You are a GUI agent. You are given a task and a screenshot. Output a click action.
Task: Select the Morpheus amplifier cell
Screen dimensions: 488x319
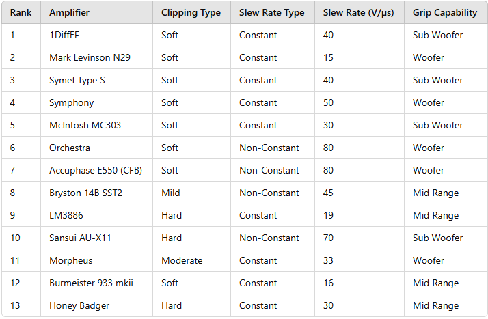point(96,260)
